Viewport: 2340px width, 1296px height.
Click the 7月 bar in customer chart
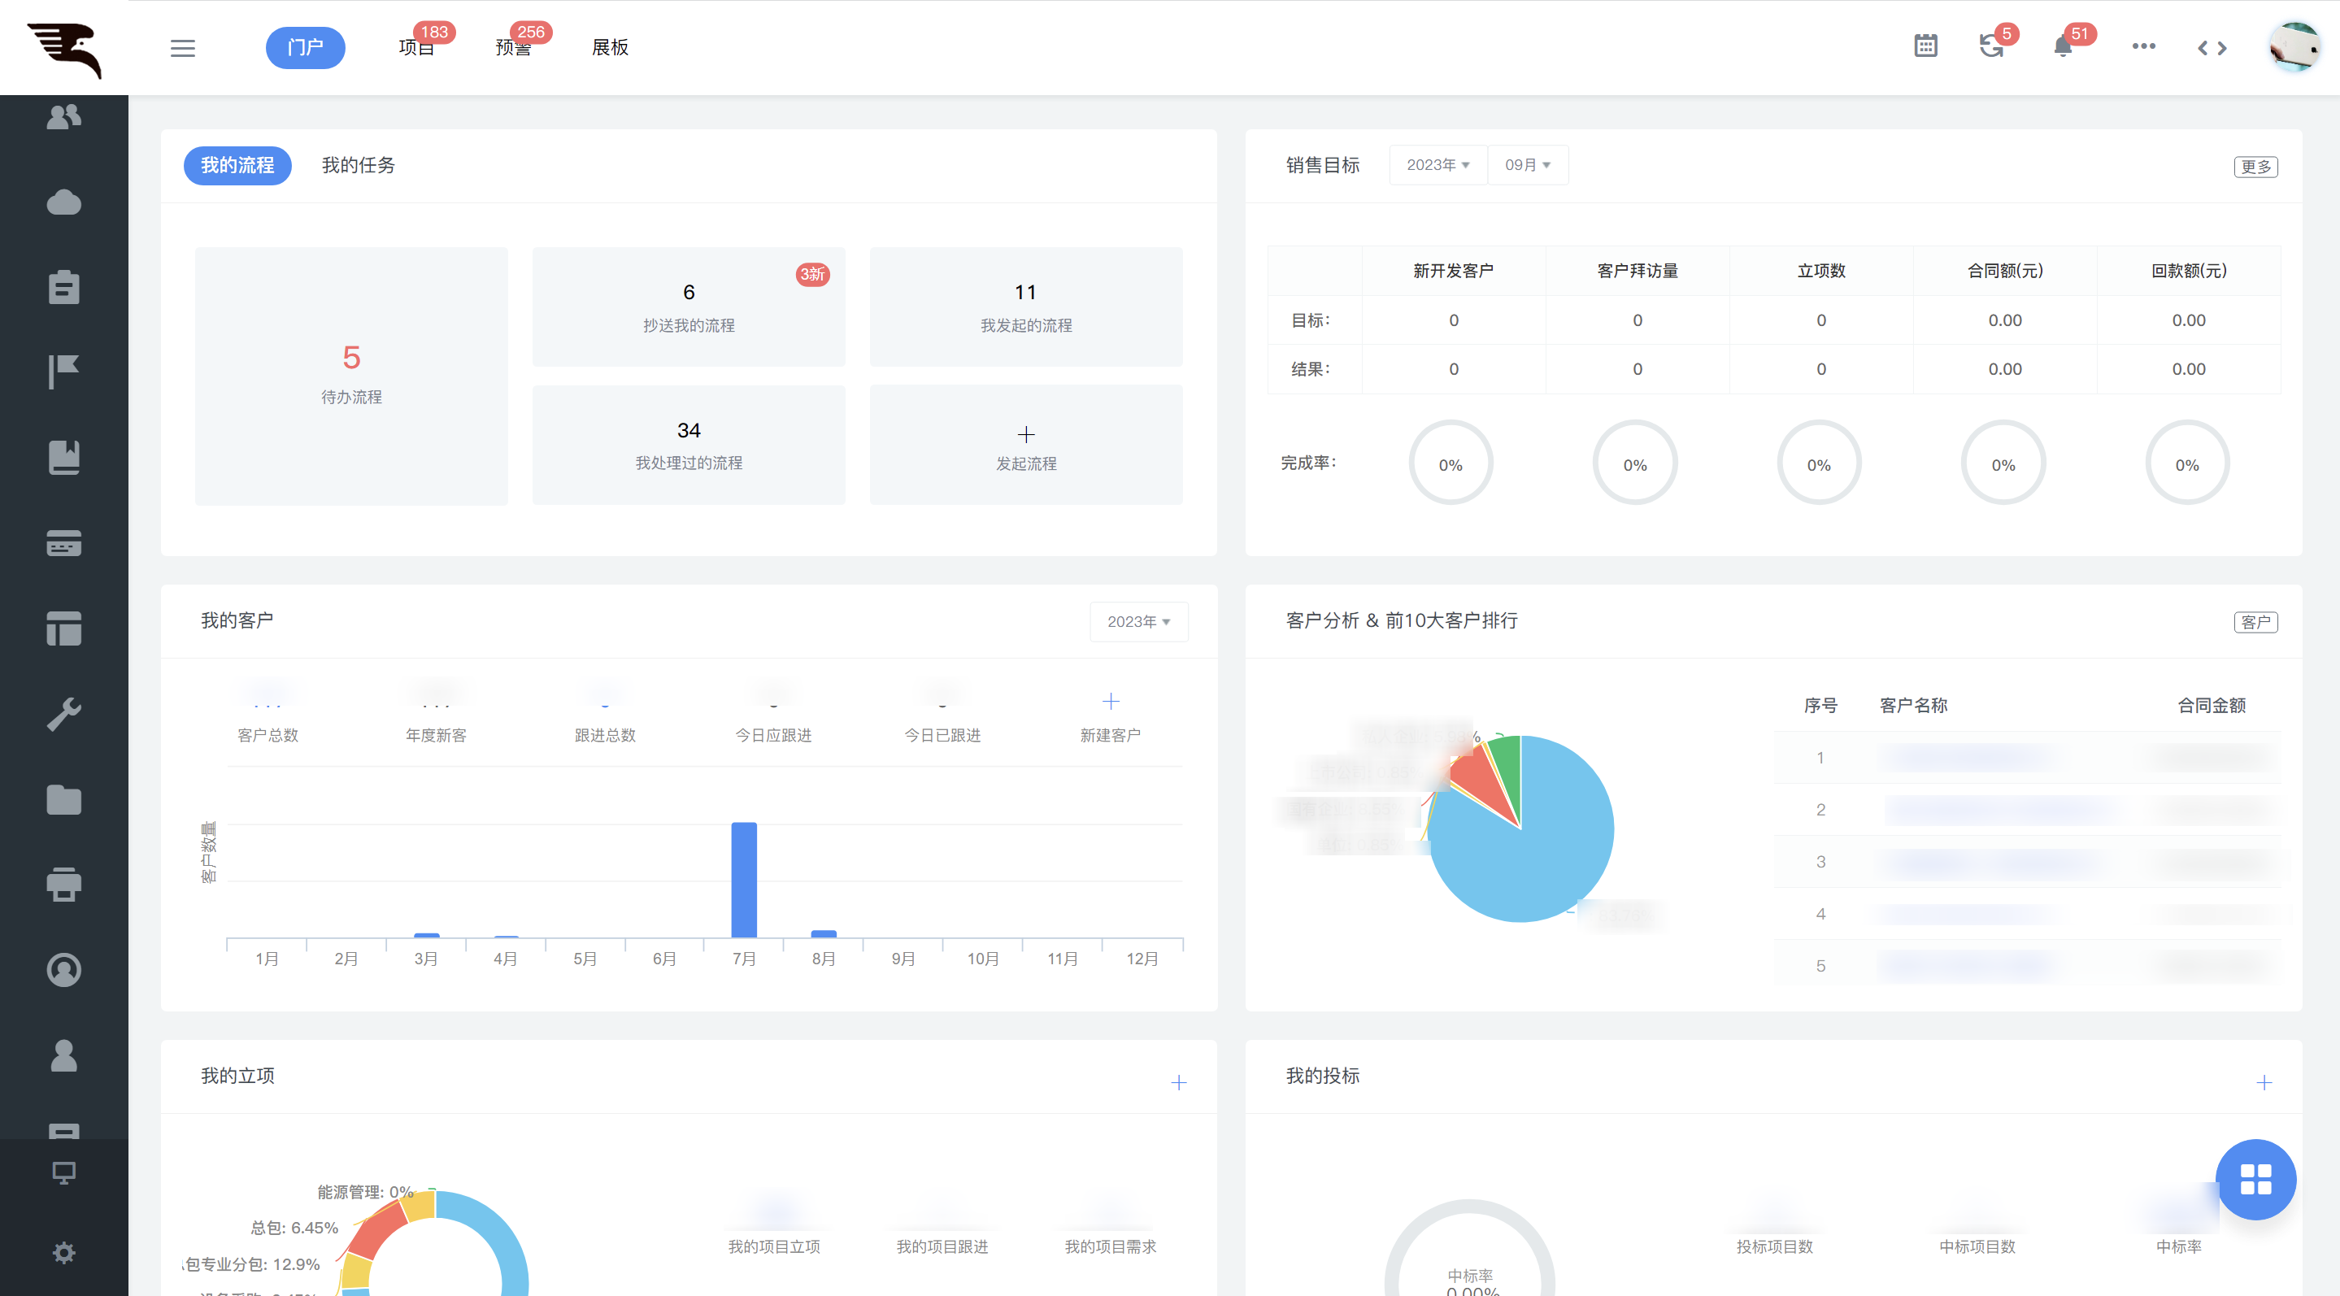743,879
